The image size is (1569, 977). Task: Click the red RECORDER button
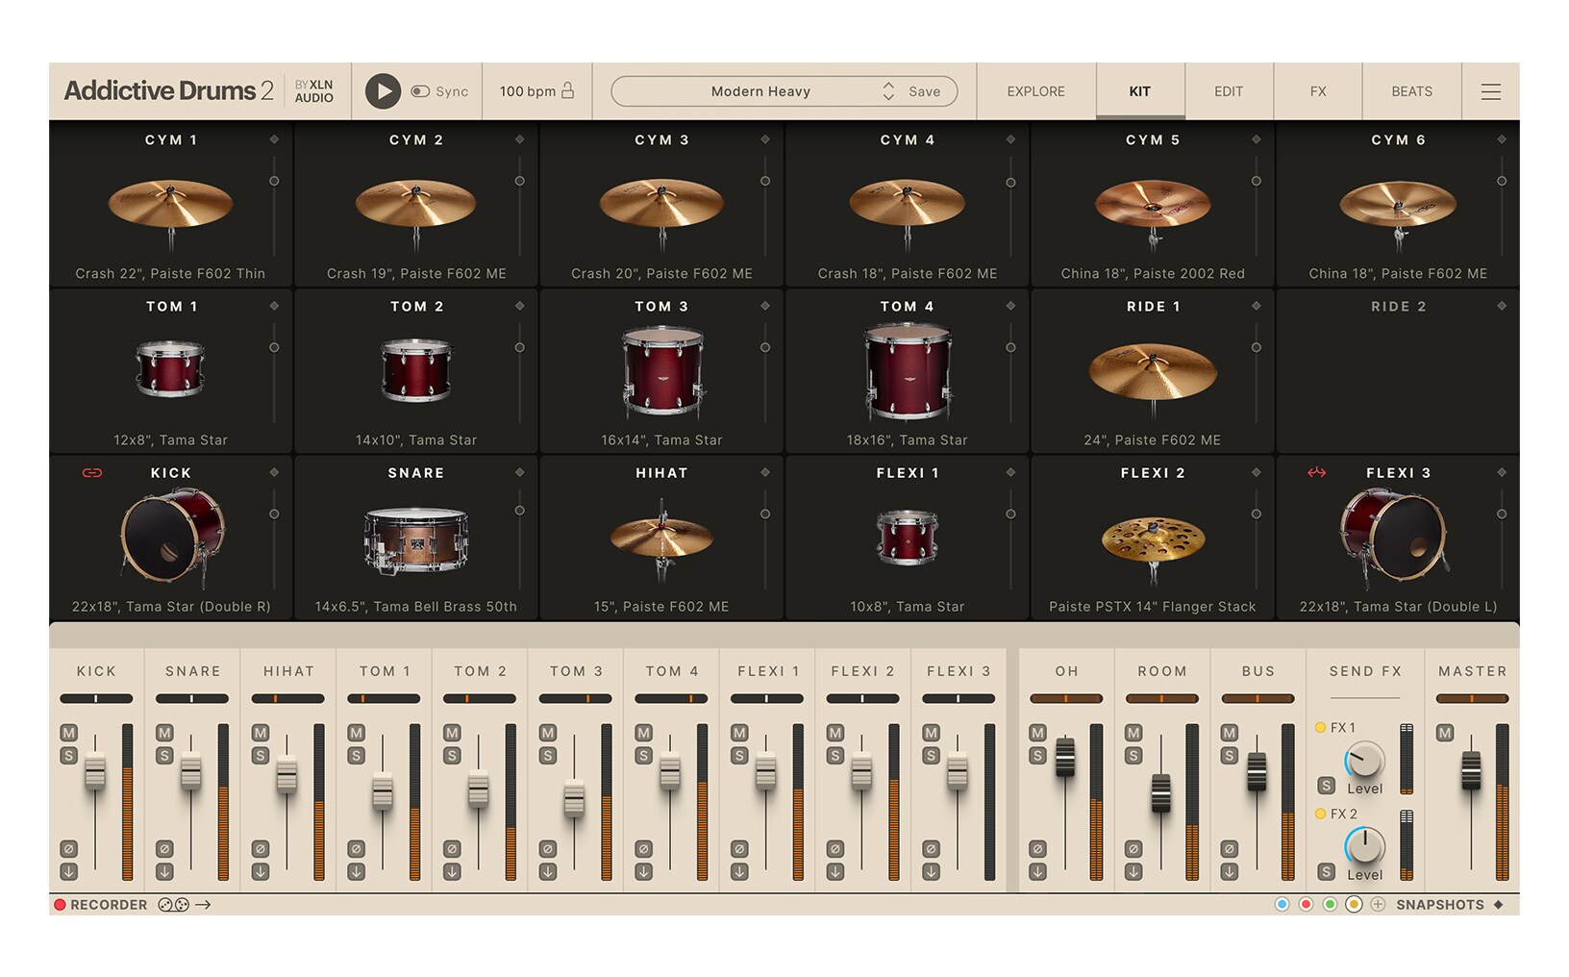click(60, 905)
